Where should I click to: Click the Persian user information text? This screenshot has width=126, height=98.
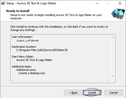[x=28, y=40]
